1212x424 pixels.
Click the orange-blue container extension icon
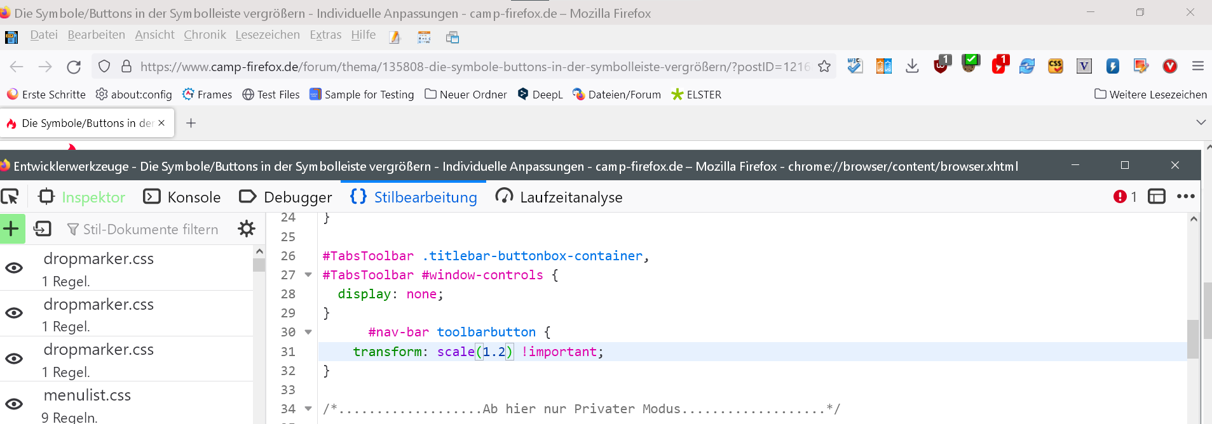point(883,66)
